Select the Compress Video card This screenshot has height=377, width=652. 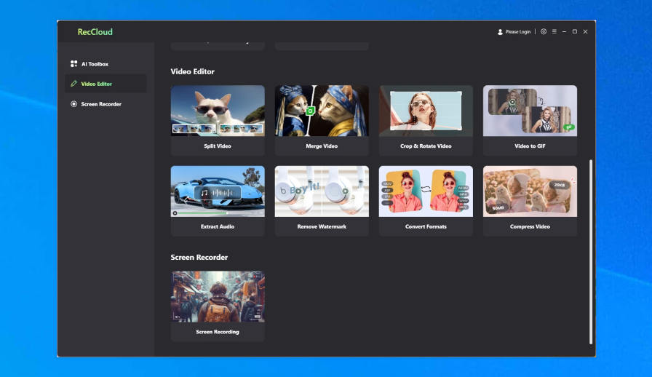click(x=530, y=200)
